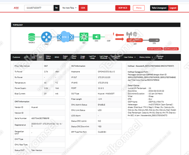This screenshot has width=189, height=155.
Task: Switch to the Customer tab
Action: 16,57
